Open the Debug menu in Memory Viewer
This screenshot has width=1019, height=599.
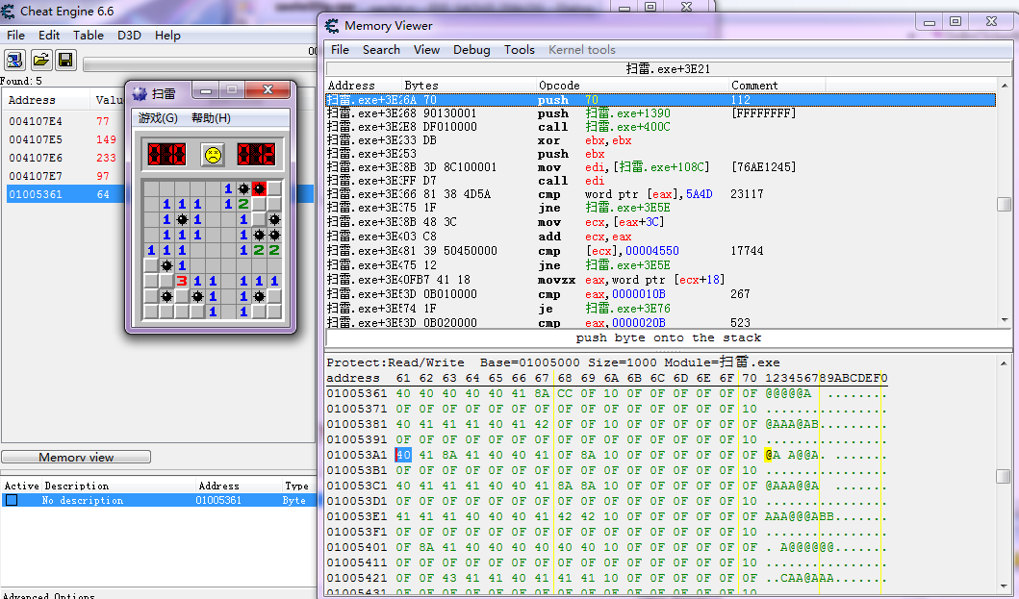[471, 49]
